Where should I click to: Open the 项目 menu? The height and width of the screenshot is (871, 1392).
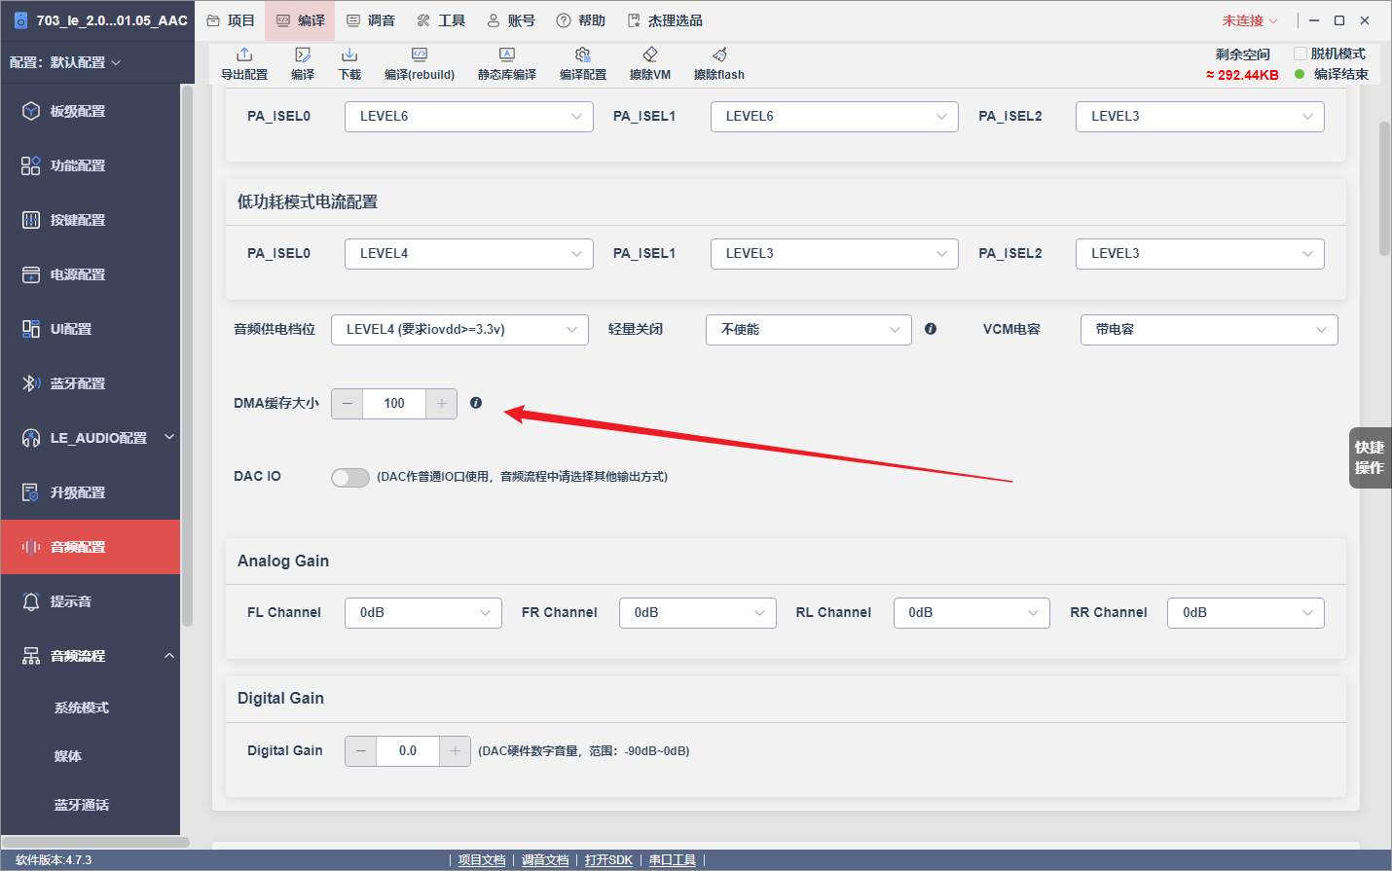pos(231,20)
